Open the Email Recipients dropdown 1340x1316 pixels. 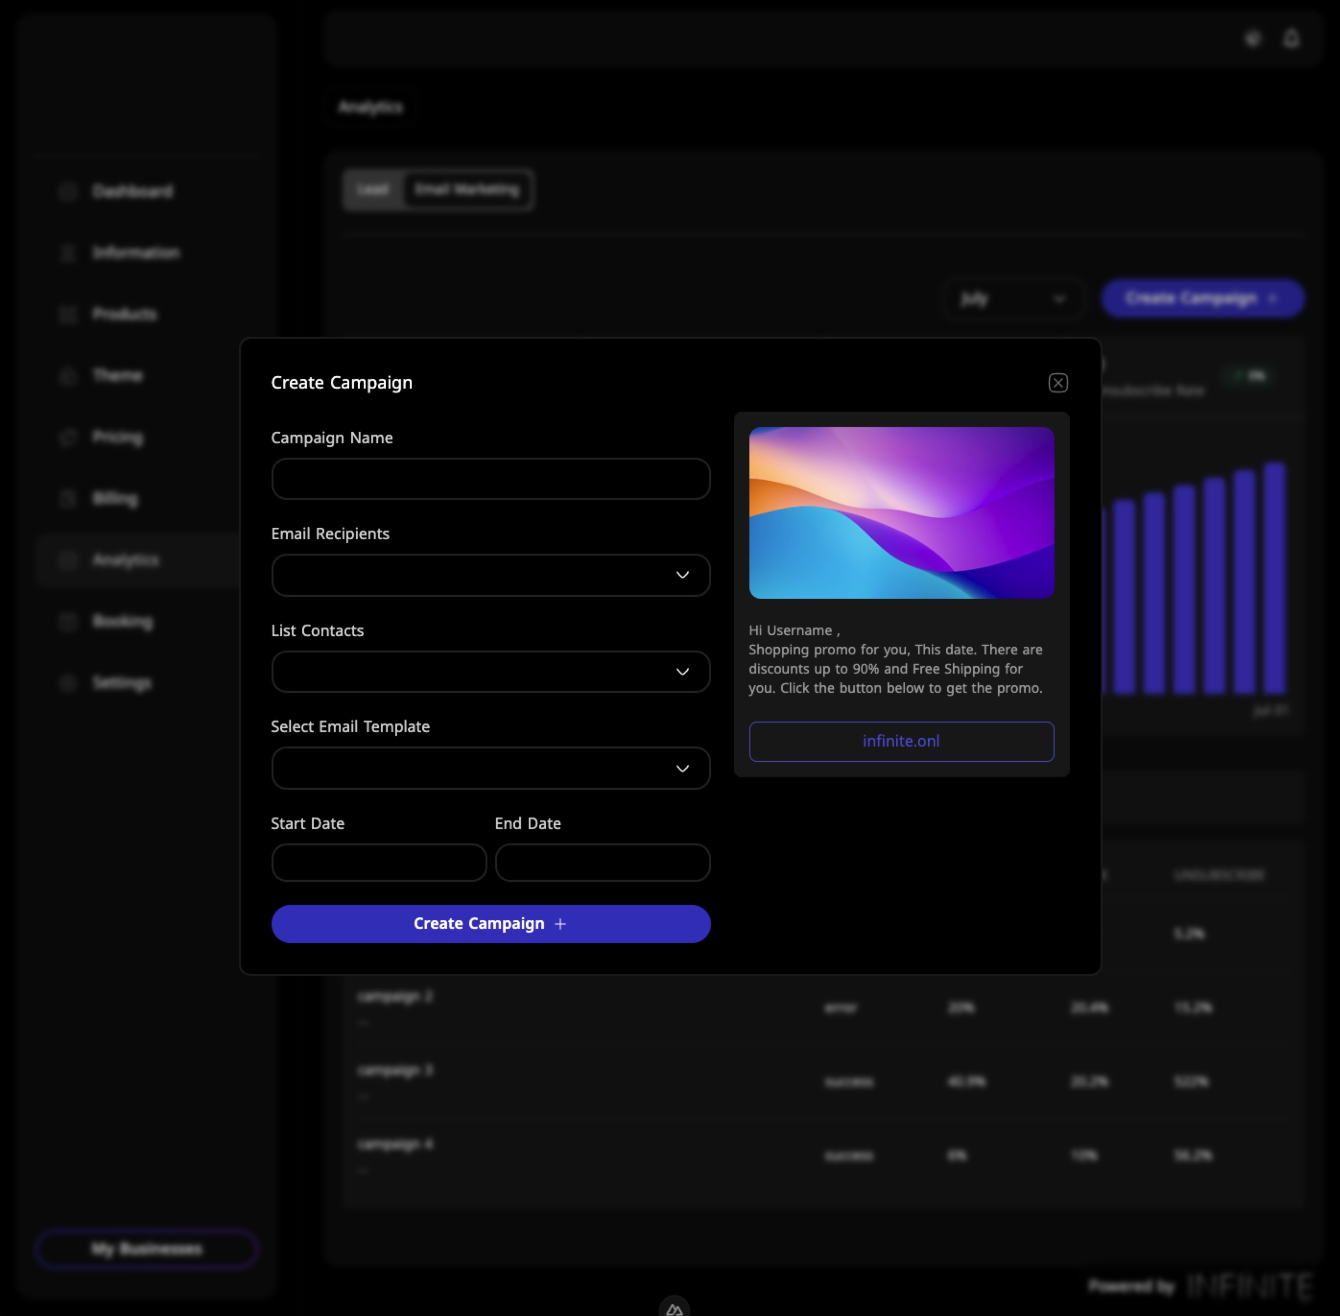(x=490, y=575)
